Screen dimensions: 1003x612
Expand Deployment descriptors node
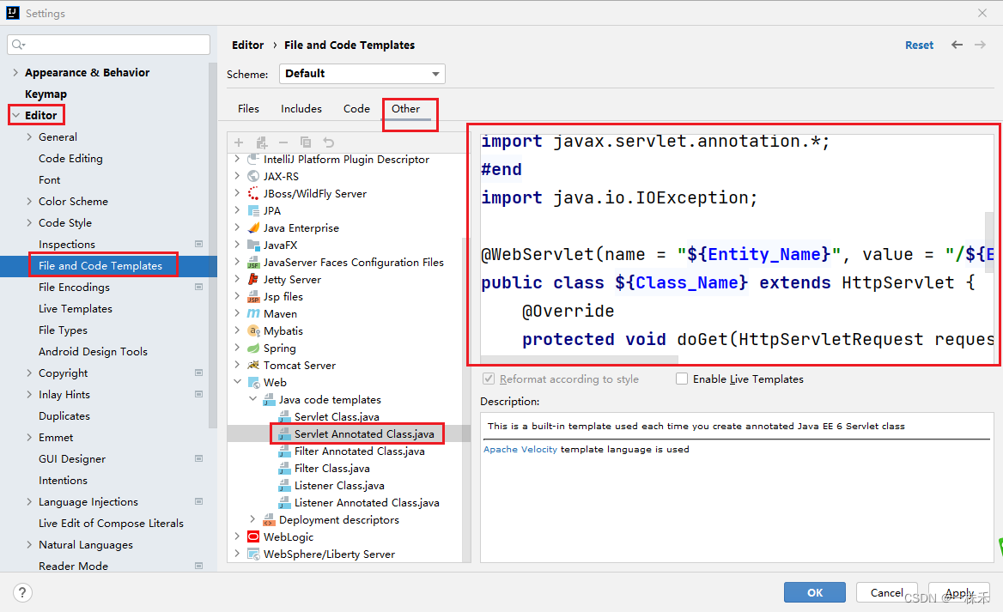tap(252, 519)
